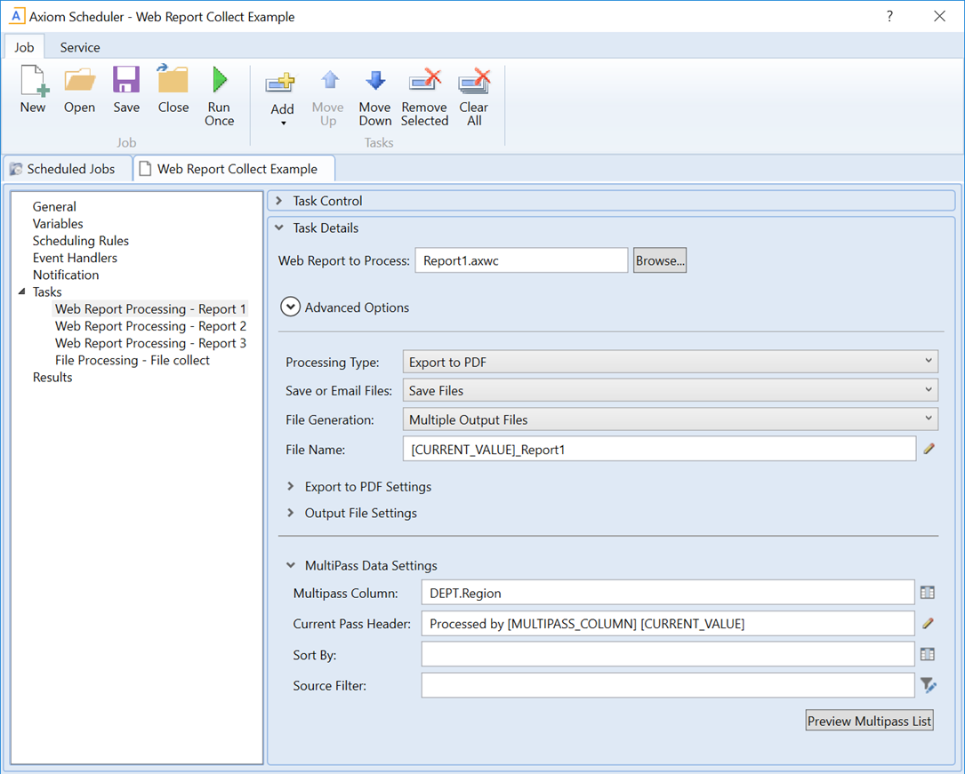Move the selected task down

[374, 89]
